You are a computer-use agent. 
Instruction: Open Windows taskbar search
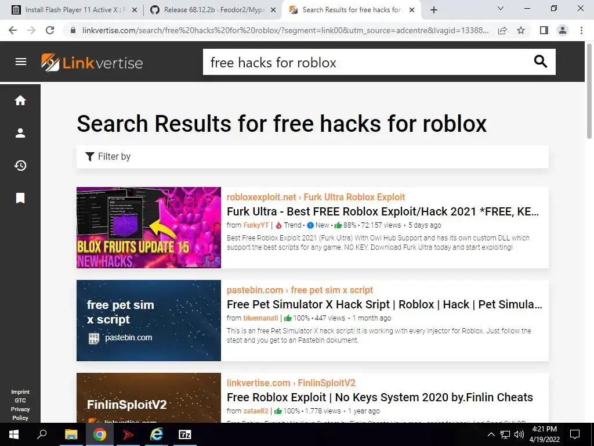[x=42, y=434]
